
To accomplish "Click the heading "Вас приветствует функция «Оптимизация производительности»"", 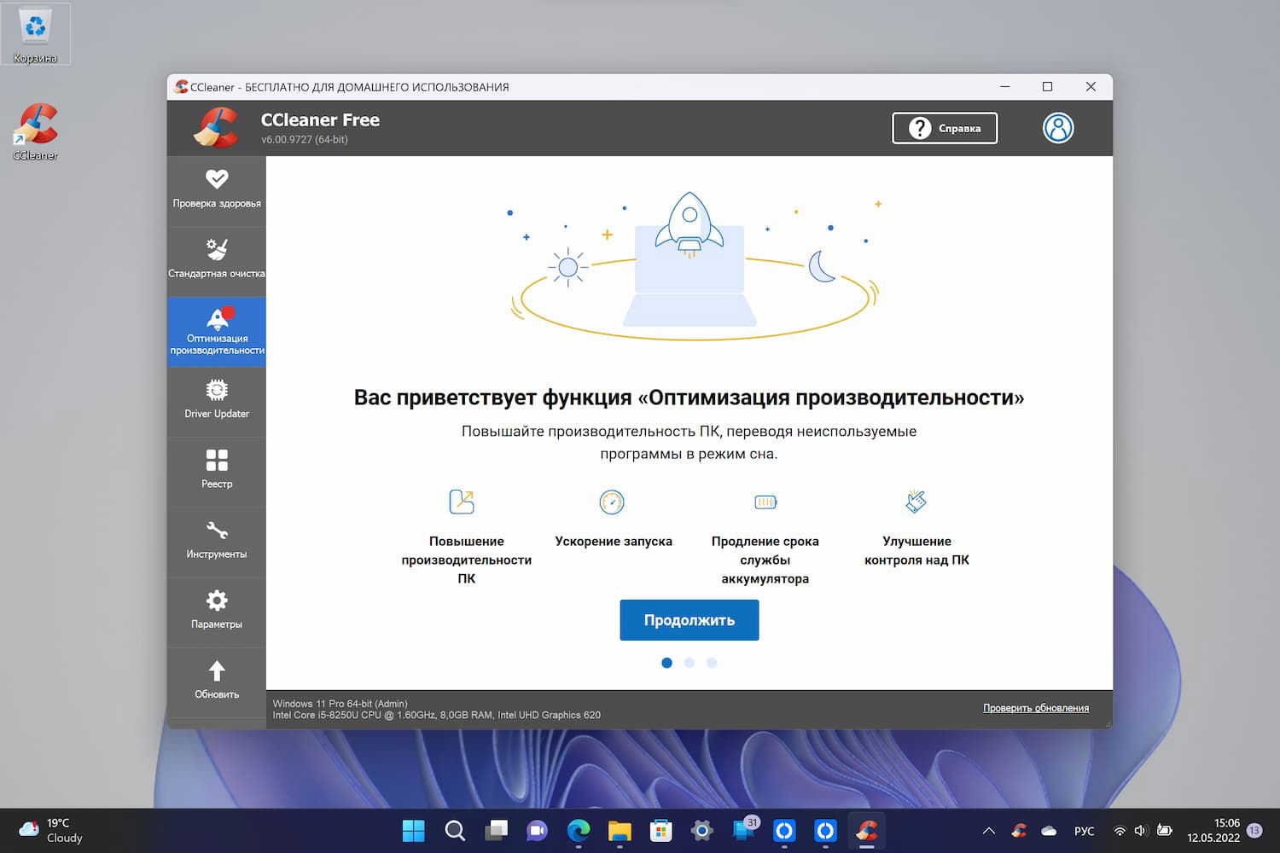I will (x=689, y=397).
